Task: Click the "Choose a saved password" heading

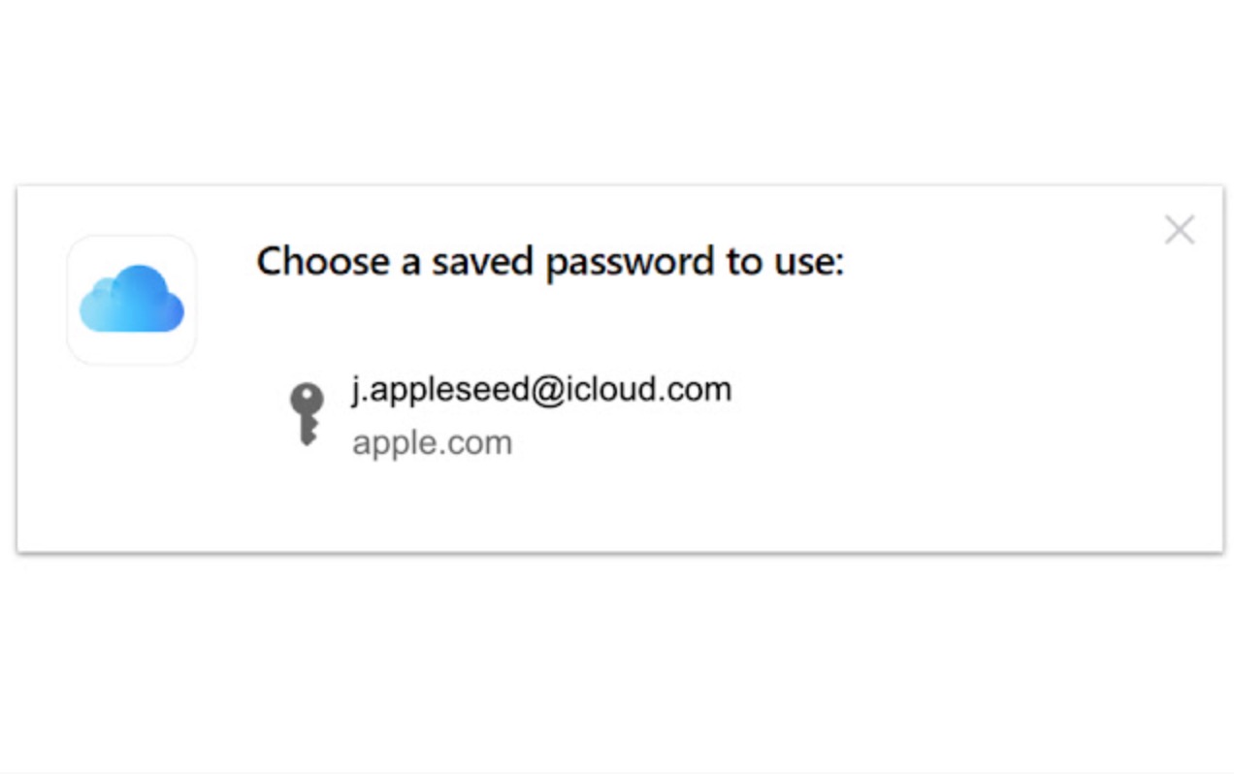Action: [550, 262]
